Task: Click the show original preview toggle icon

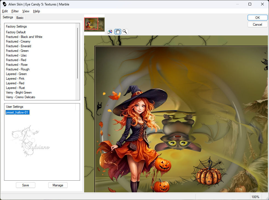Action: pyautogui.click(x=110, y=32)
